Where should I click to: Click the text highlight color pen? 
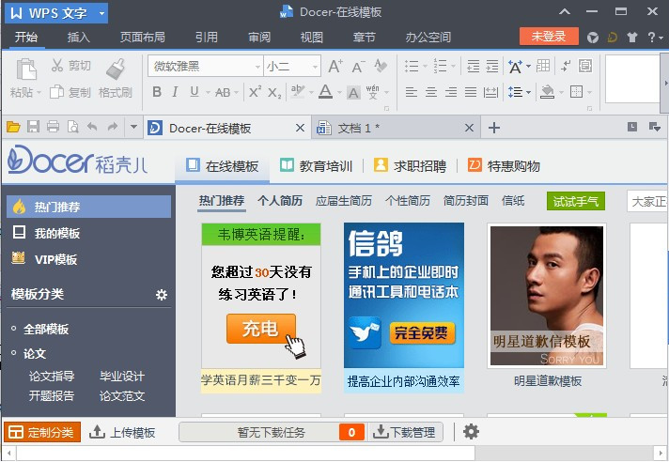pos(298,92)
